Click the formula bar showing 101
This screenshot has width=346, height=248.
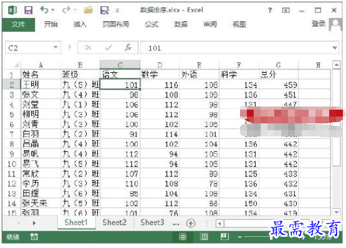click(x=236, y=47)
